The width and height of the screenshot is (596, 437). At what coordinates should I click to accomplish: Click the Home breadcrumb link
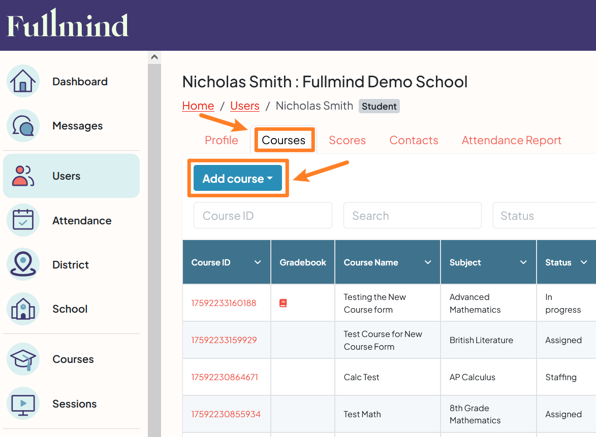[x=198, y=106]
